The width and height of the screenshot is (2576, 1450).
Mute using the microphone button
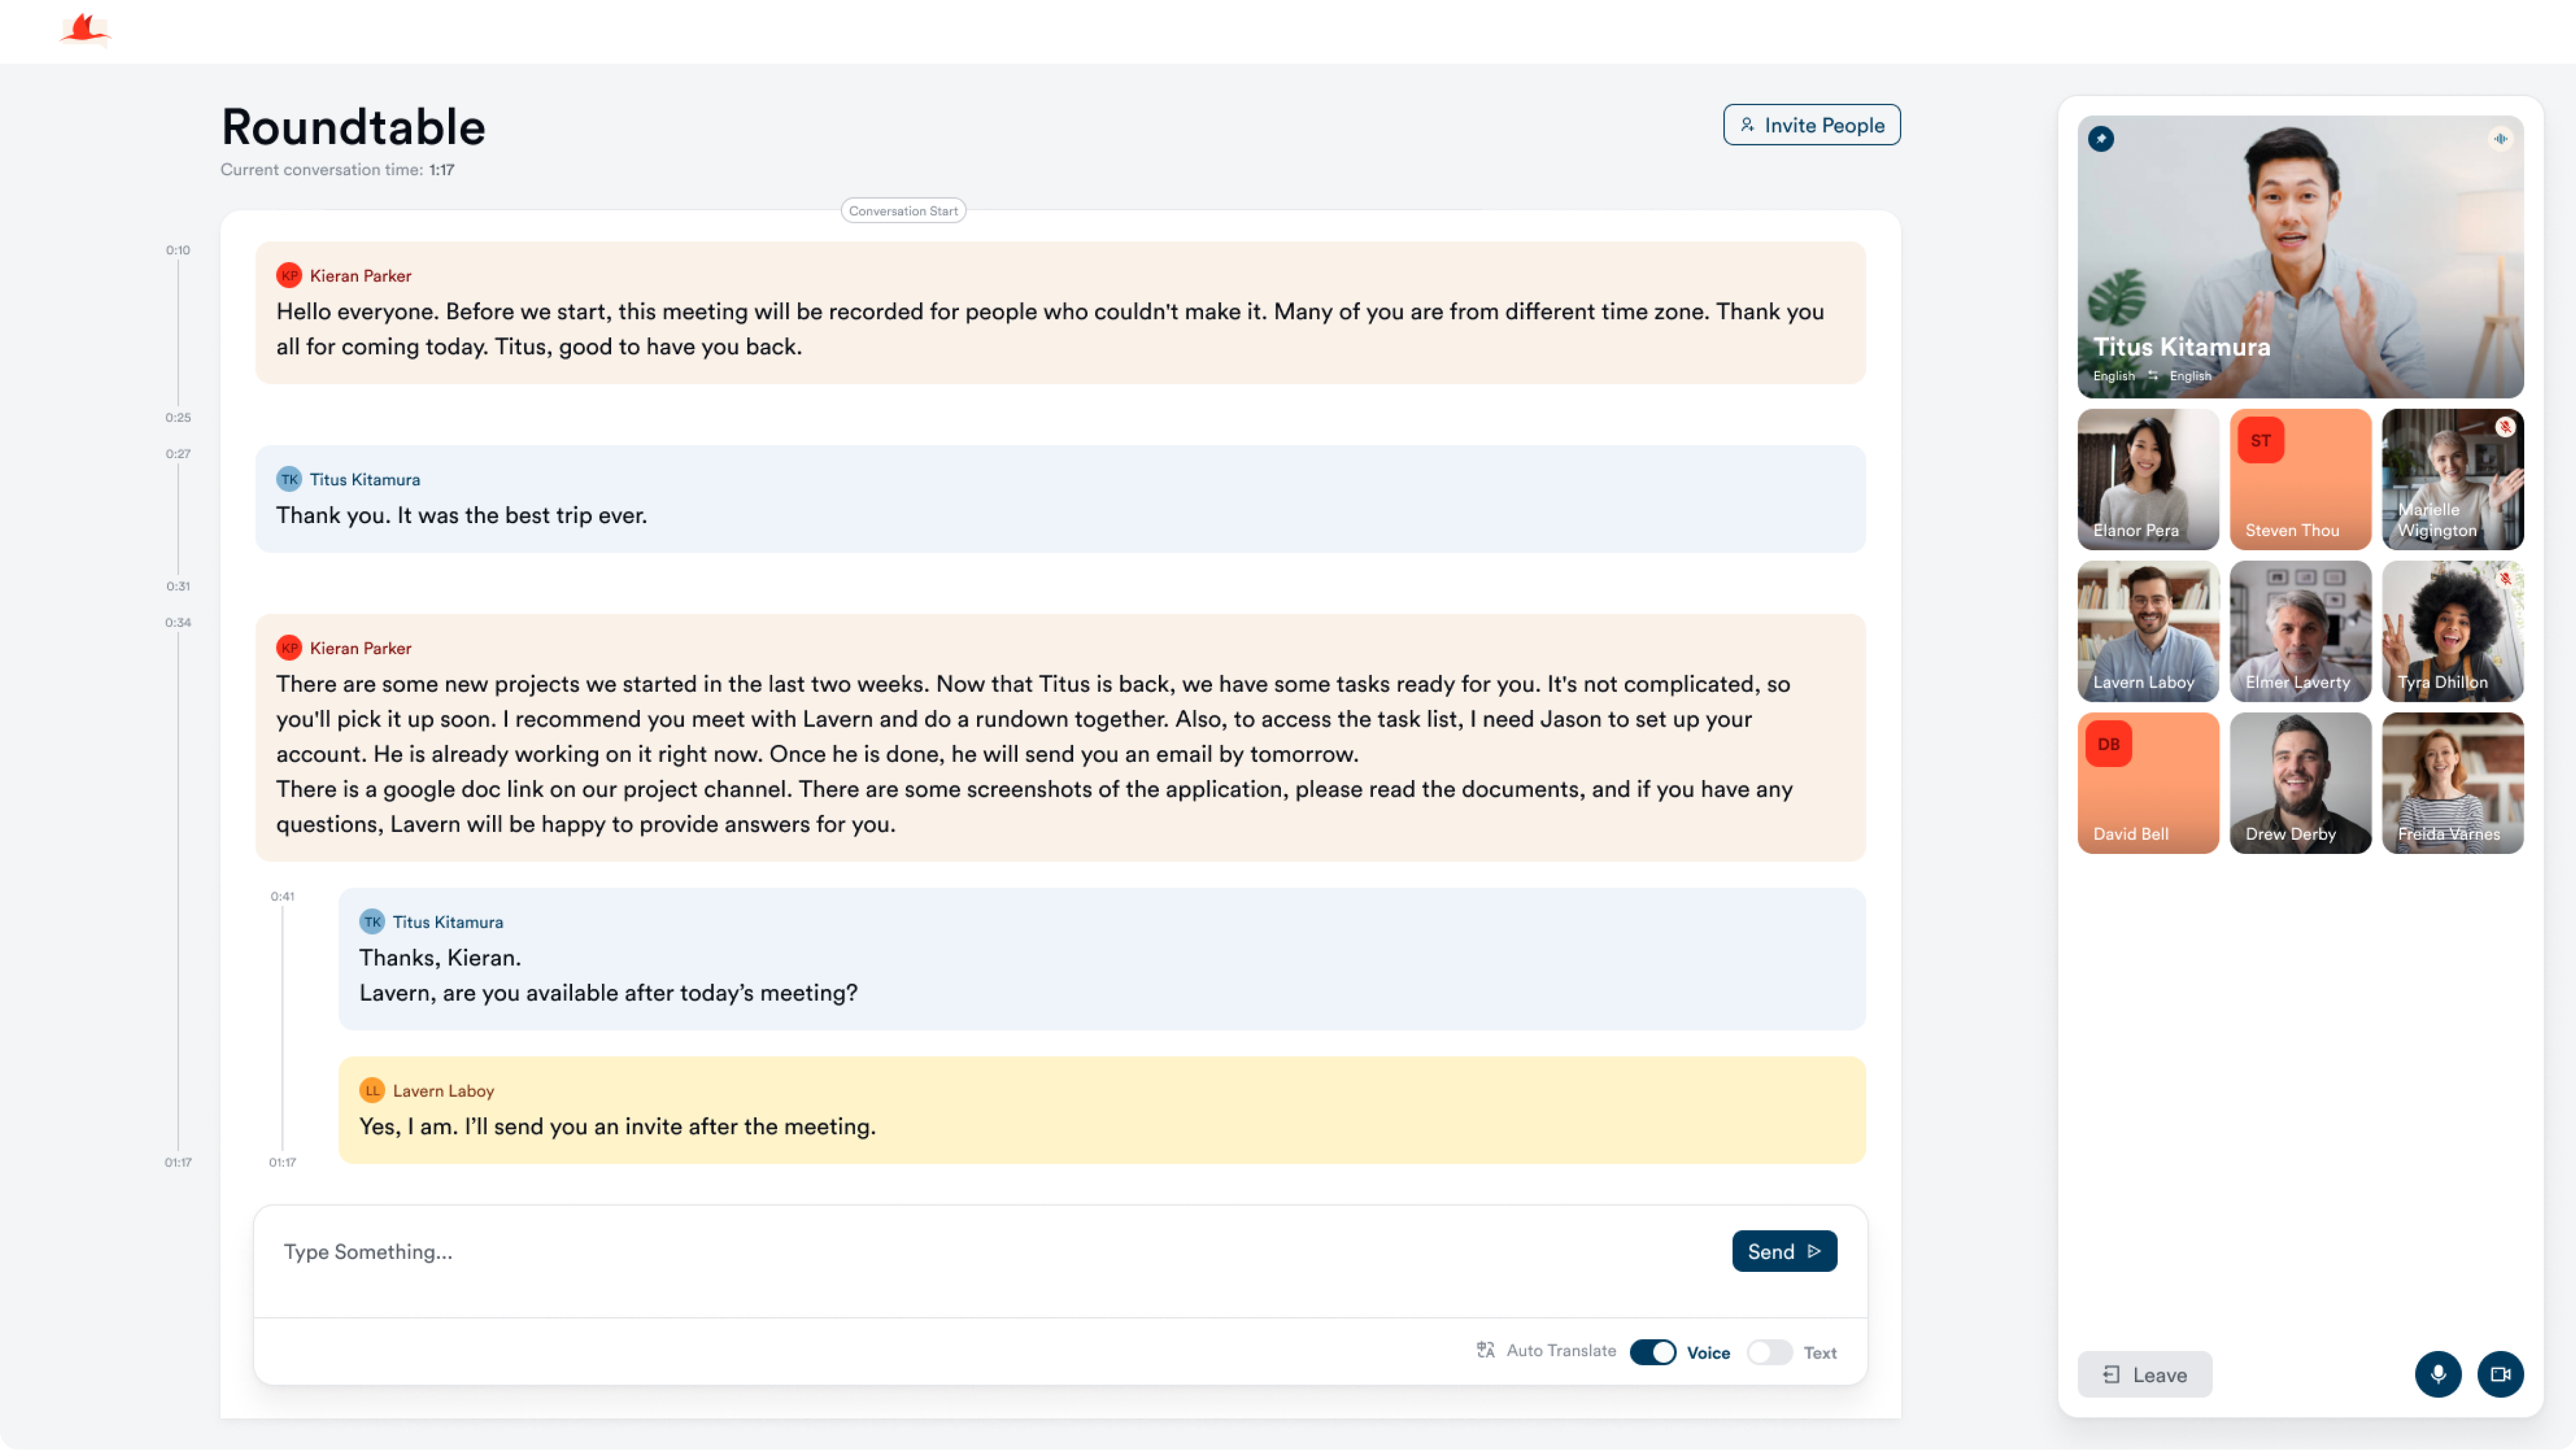pos(2438,1374)
